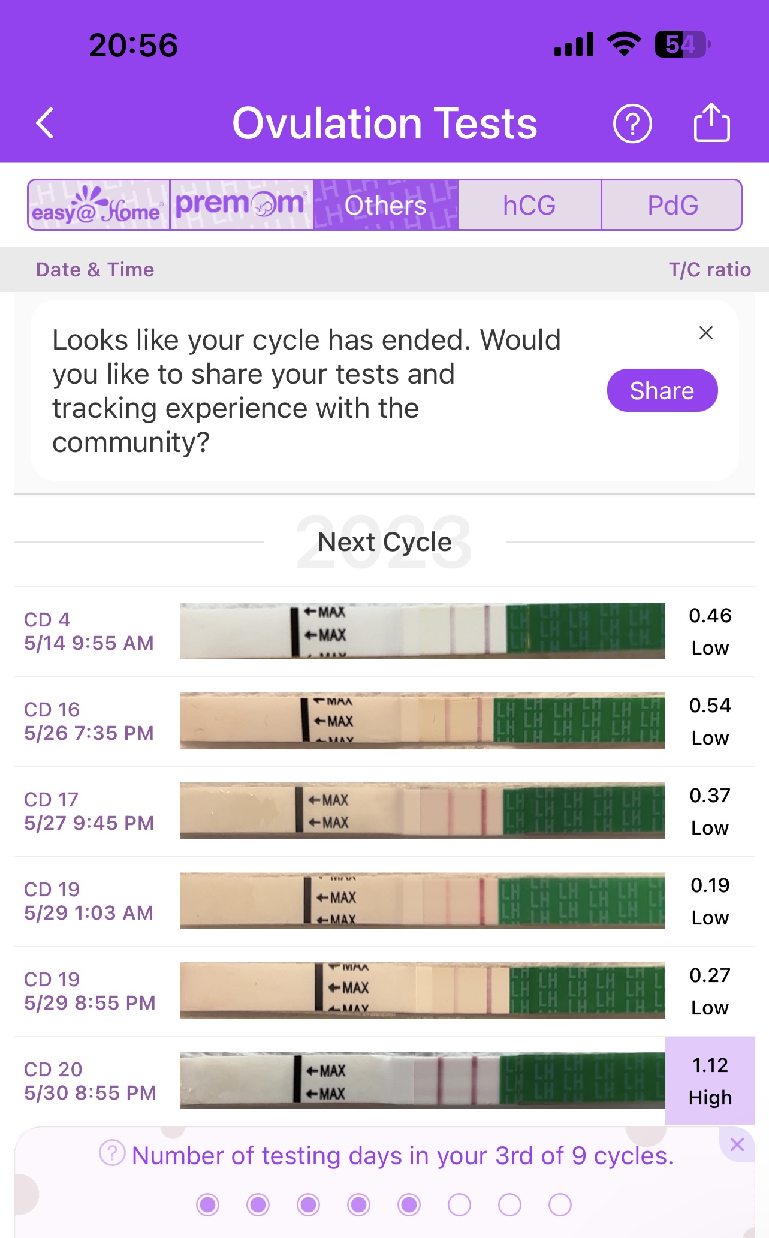
Task: Open the CD 20 High test strip
Action: (x=422, y=1080)
